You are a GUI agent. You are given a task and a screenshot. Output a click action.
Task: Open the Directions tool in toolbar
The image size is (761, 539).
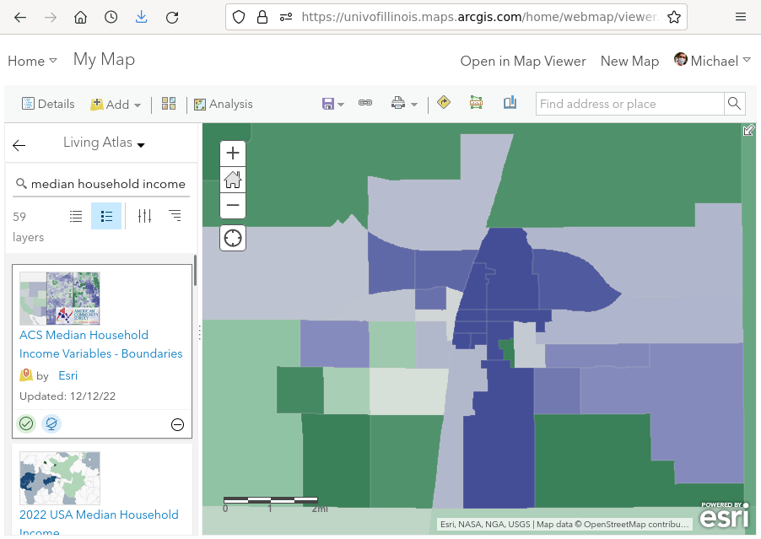(444, 103)
